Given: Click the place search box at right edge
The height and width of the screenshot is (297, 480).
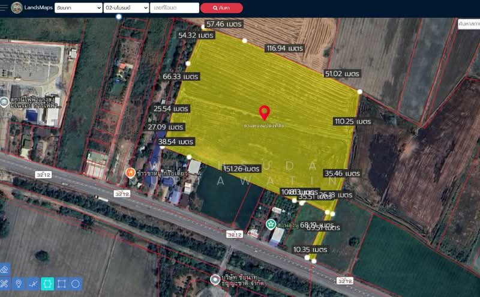Looking at the screenshot, I should [469, 24].
